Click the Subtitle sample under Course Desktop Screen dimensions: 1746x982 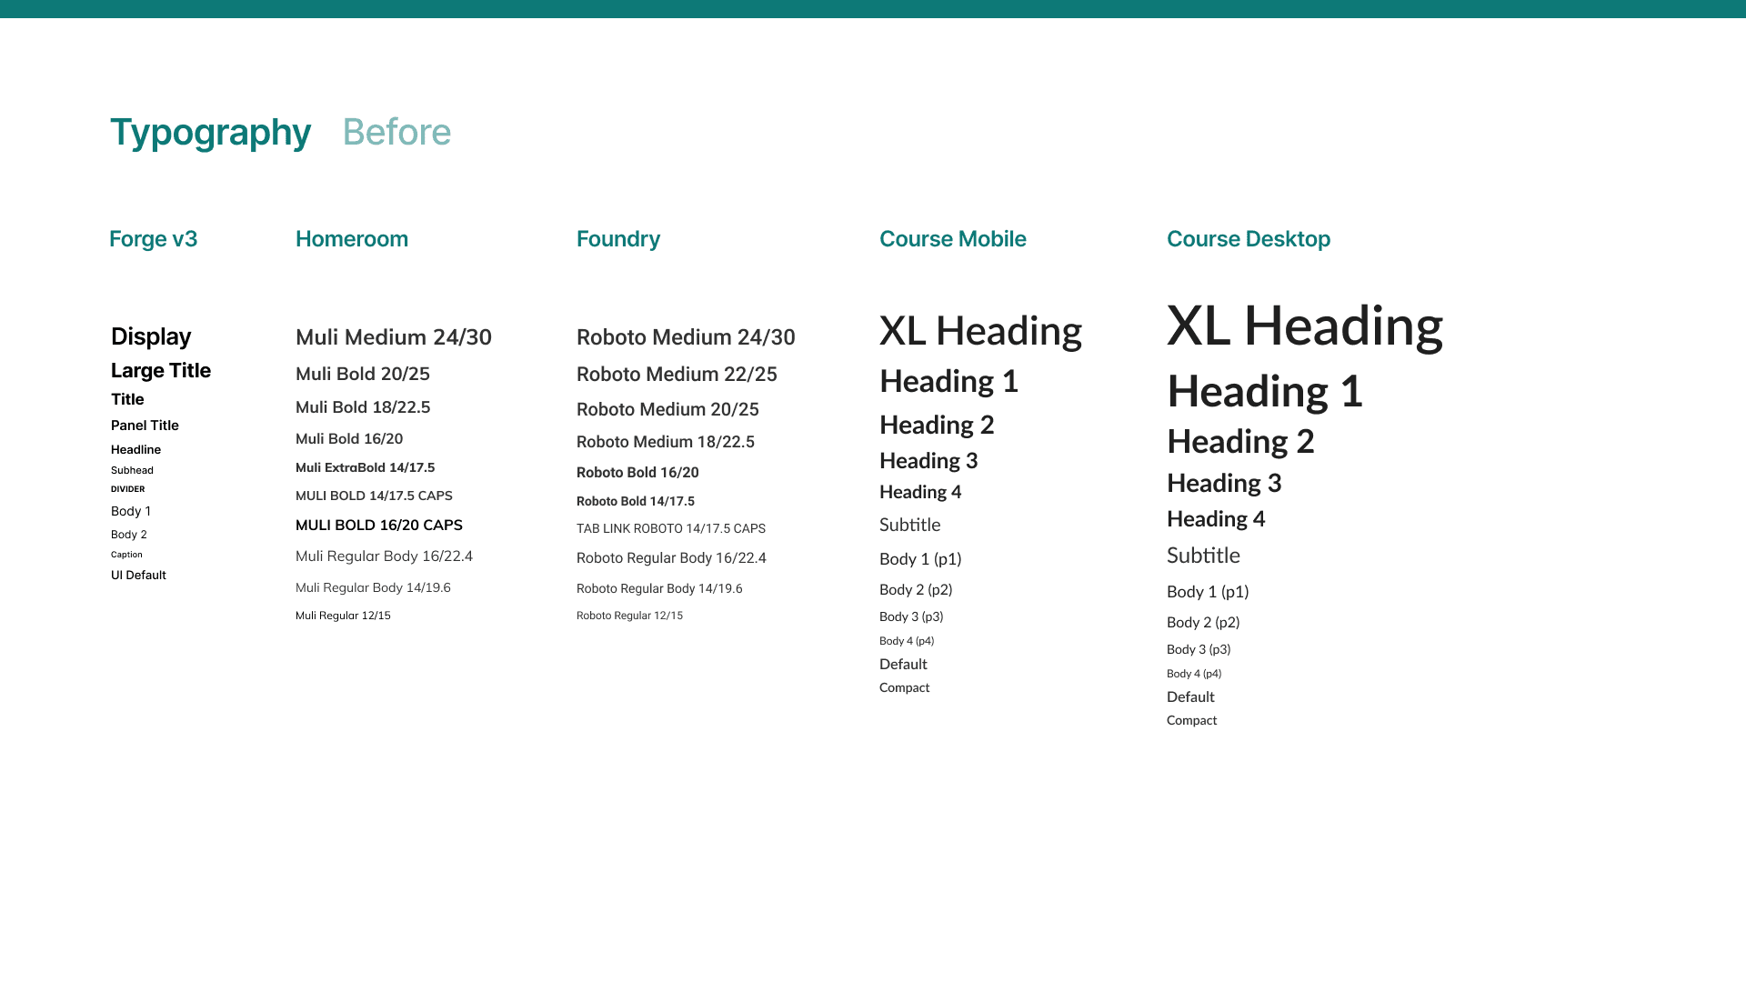[x=1203, y=556]
